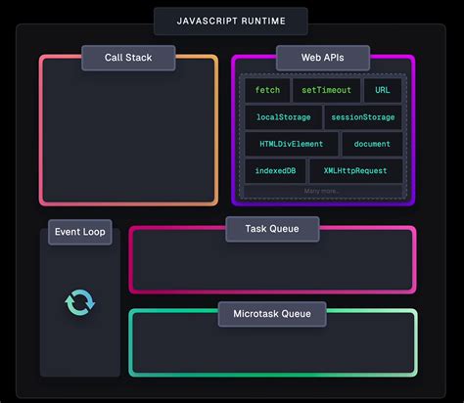Click the XMLHttpRequest API box
Image resolution: width=464 pixels, height=403 pixels.
coord(355,170)
